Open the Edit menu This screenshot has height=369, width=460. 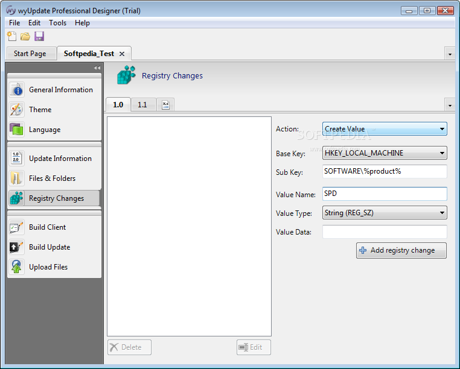[34, 23]
